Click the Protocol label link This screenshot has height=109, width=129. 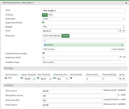(9, 27)
